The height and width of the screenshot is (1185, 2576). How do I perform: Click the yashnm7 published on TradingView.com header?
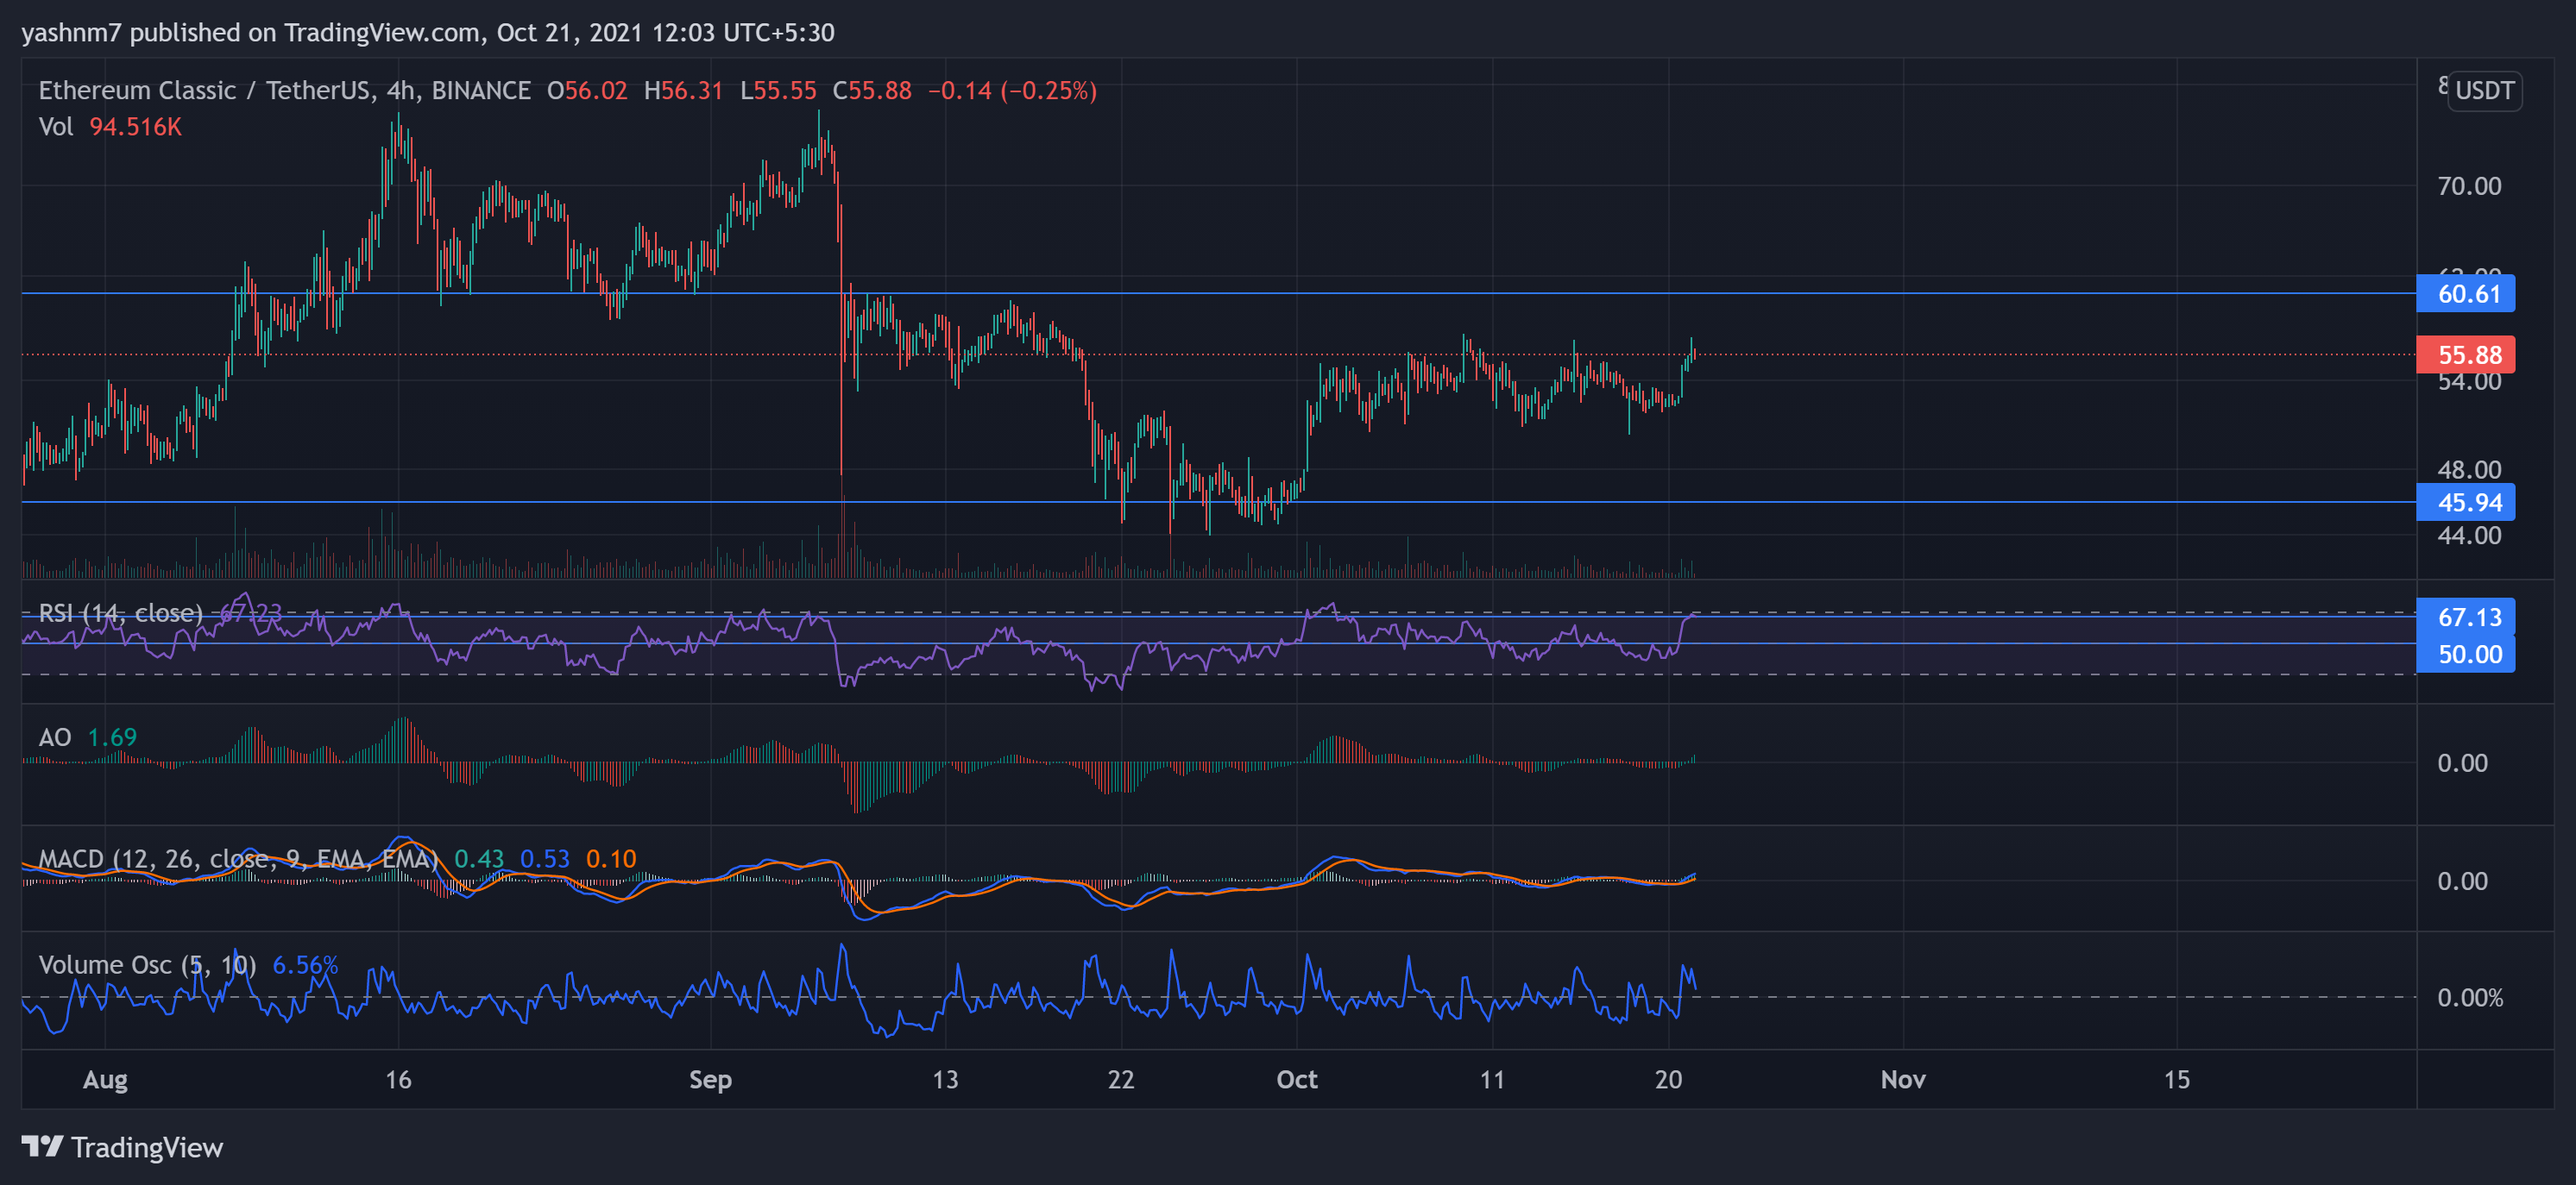click(428, 33)
